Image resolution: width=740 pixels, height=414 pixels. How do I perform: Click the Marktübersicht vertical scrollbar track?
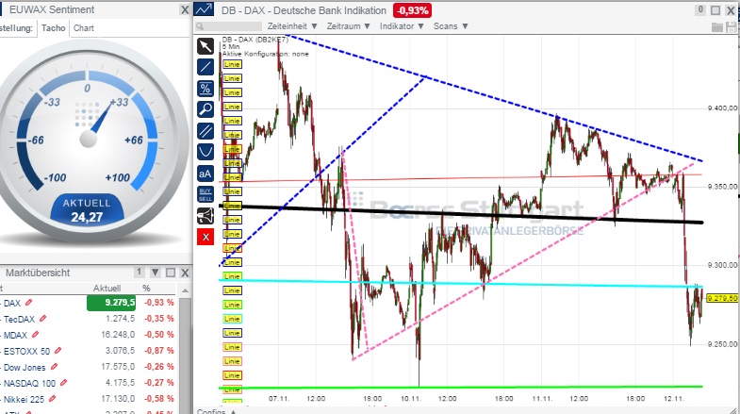[185, 354]
